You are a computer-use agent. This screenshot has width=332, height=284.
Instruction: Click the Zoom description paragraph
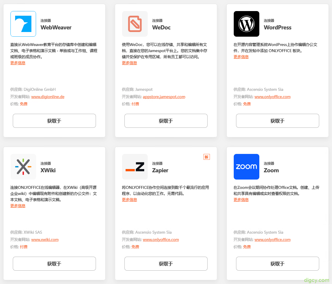276,191
